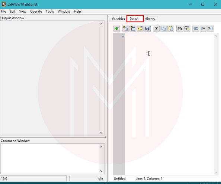Toggle bookmark icon in script toolbar
221x184 pixels.
(196, 29)
